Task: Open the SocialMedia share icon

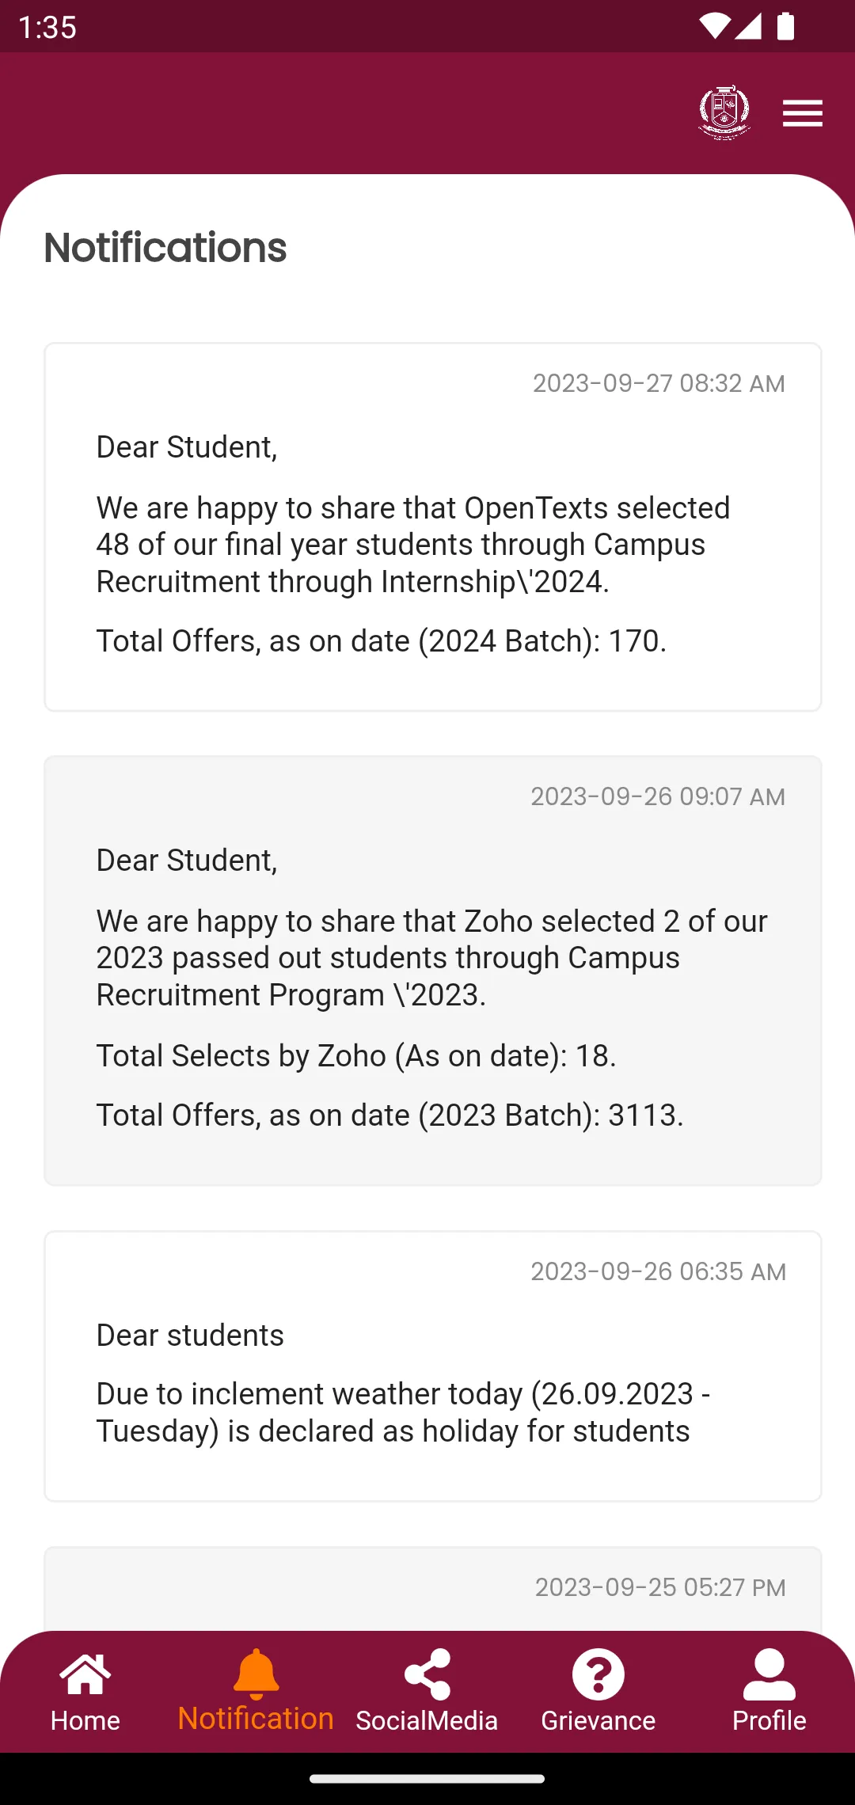Action: pyautogui.click(x=427, y=1674)
